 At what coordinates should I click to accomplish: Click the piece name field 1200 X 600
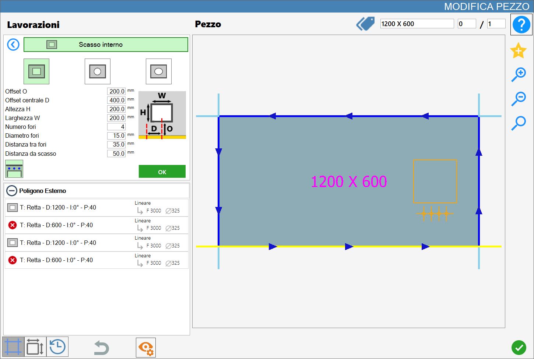click(417, 24)
